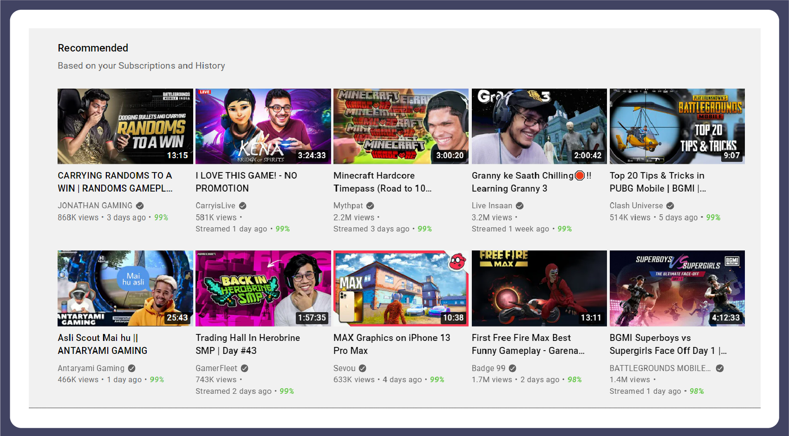Visit the Antaryami Gaming channel name
The width and height of the screenshot is (789, 436).
pos(91,368)
